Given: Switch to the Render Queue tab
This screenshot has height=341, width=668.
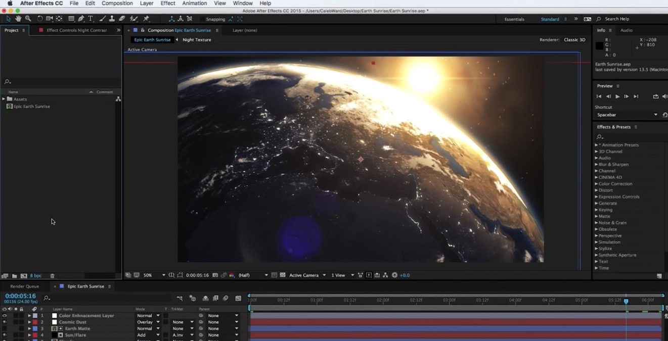Looking at the screenshot, I should pyautogui.click(x=25, y=286).
